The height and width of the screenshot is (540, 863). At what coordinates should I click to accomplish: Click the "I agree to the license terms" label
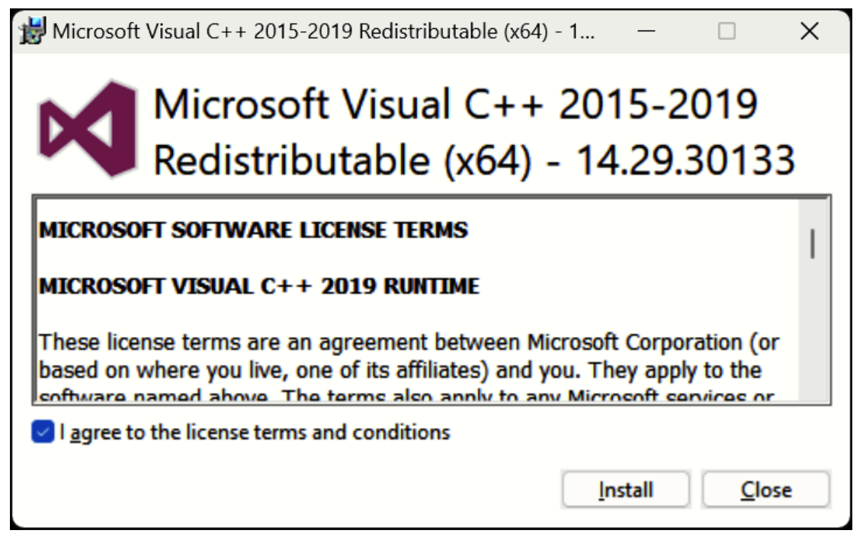tap(255, 433)
